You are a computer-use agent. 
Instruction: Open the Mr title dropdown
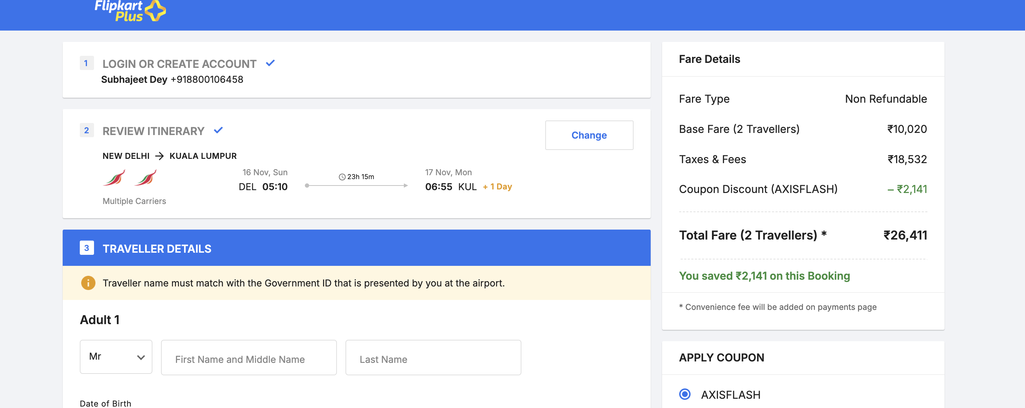point(116,356)
